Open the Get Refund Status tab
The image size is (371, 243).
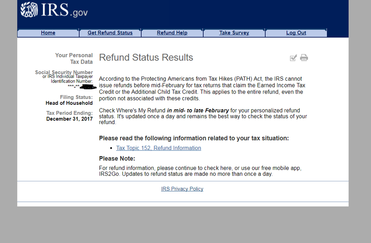click(x=110, y=33)
